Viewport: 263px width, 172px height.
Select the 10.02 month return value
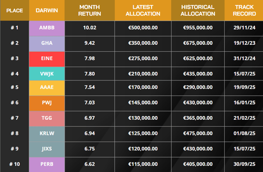pyautogui.click(x=90, y=27)
